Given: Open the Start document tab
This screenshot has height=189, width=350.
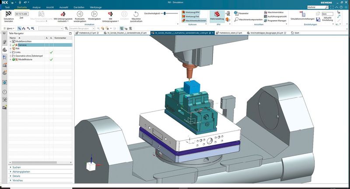Looking at the screenshot, I should pos(295,33).
